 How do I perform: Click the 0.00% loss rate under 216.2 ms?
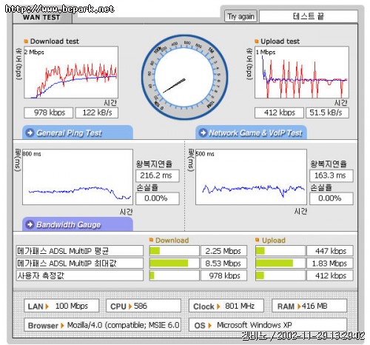tap(158, 198)
